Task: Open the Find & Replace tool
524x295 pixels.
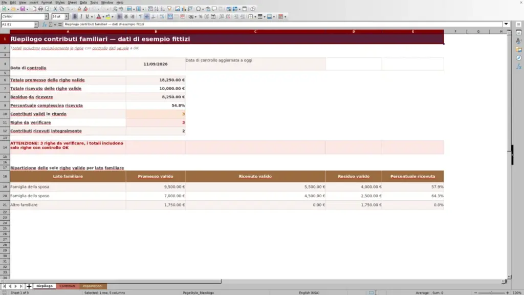Action: (x=115, y=9)
